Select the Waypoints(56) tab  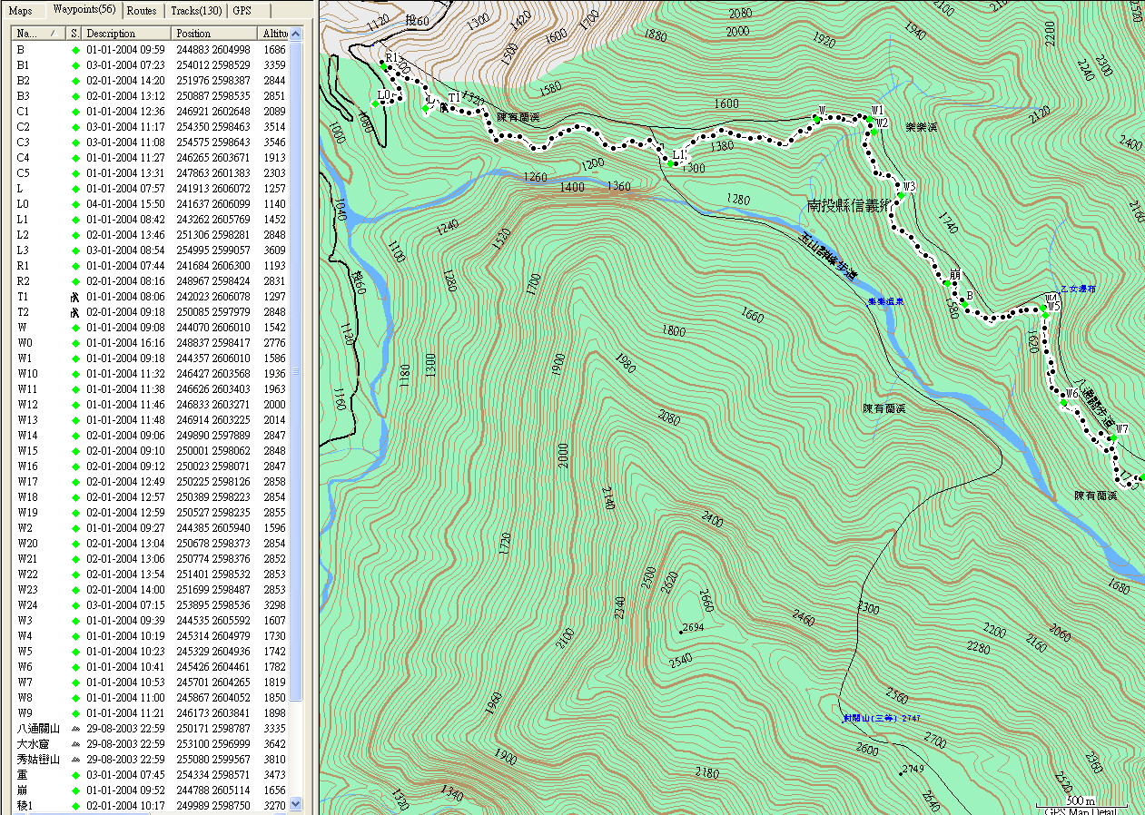84,9
